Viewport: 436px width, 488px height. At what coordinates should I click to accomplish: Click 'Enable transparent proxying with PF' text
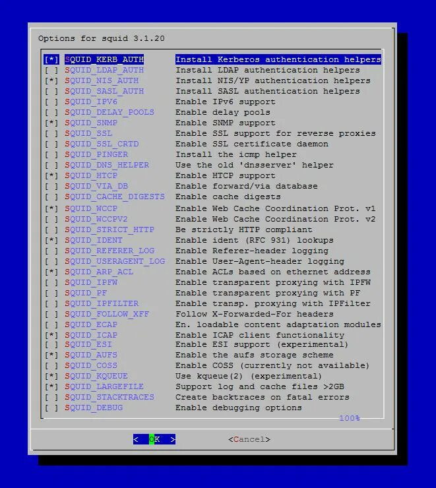pos(268,293)
